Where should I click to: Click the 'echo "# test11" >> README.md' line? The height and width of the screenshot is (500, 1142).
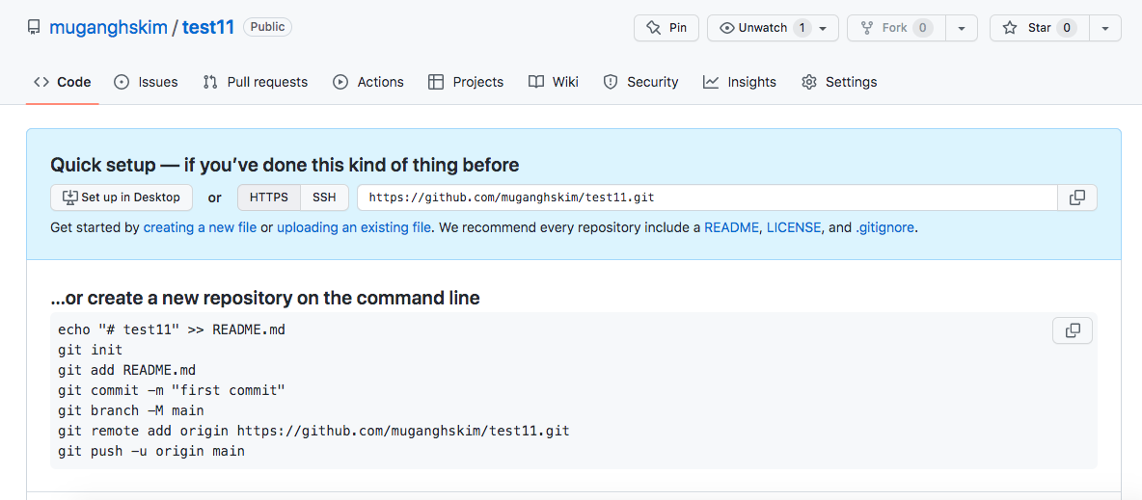[172, 329]
